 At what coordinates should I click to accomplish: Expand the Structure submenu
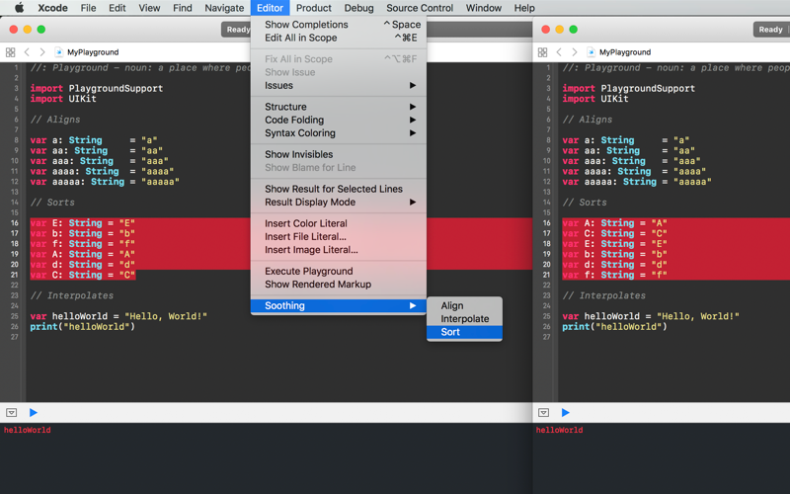[339, 107]
